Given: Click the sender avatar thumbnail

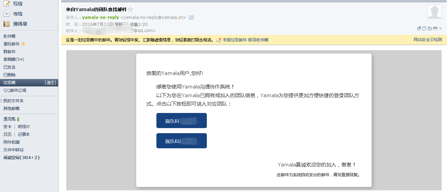Looking at the screenshot, I should 434,12.
